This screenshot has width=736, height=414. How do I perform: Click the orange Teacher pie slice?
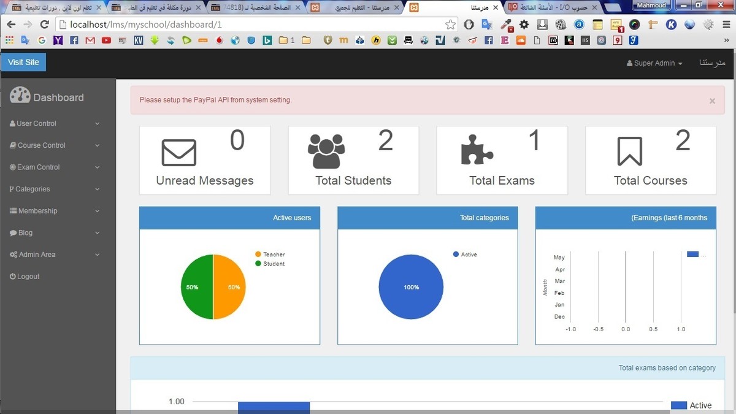click(x=230, y=287)
